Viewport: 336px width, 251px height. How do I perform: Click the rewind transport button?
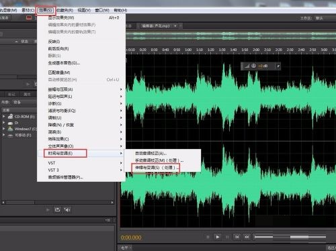coord(247,237)
